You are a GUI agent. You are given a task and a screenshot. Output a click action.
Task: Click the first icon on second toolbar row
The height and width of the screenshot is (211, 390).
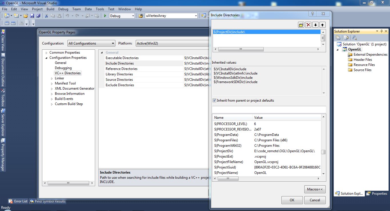pyautogui.click(x=7, y=23)
